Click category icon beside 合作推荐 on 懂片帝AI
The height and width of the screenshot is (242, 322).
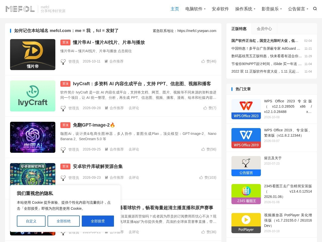106,61
